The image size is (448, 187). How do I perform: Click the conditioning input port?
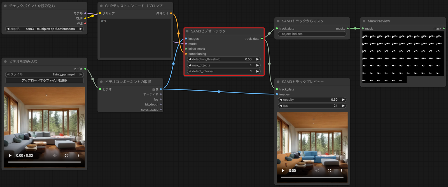tap(186, 54)
